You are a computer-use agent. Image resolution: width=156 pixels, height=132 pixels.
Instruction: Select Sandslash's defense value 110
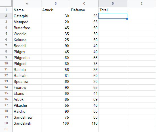[x=84, y=123]
